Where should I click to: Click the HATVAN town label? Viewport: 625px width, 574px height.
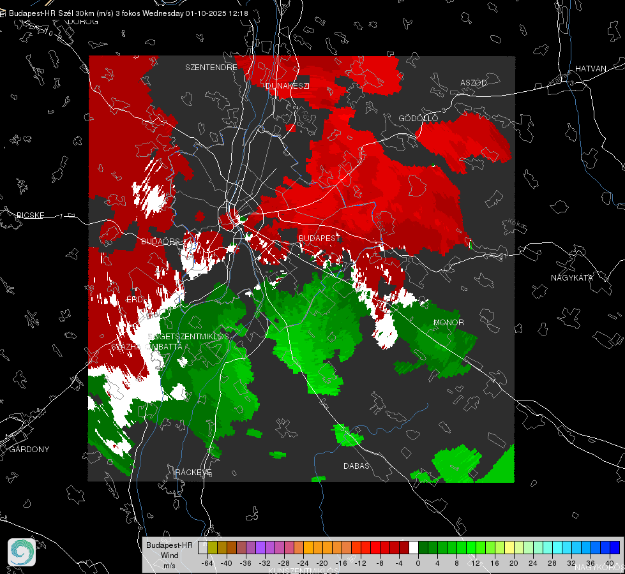[591, 68]
